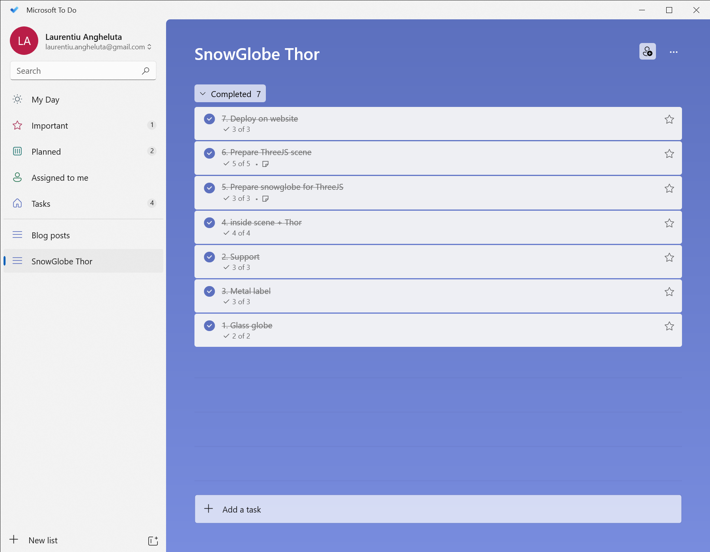This screenshot has height=552, width=710.
Task: Open the list options ellipsis menu
Action: (673, 52)
